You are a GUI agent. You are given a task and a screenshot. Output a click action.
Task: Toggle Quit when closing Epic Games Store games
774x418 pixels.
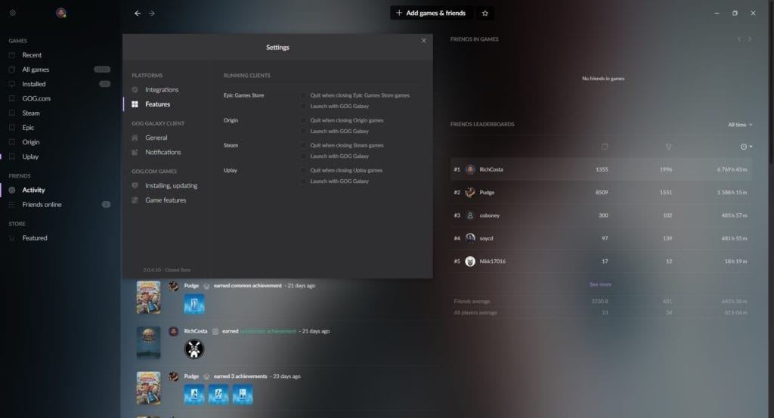303,95
